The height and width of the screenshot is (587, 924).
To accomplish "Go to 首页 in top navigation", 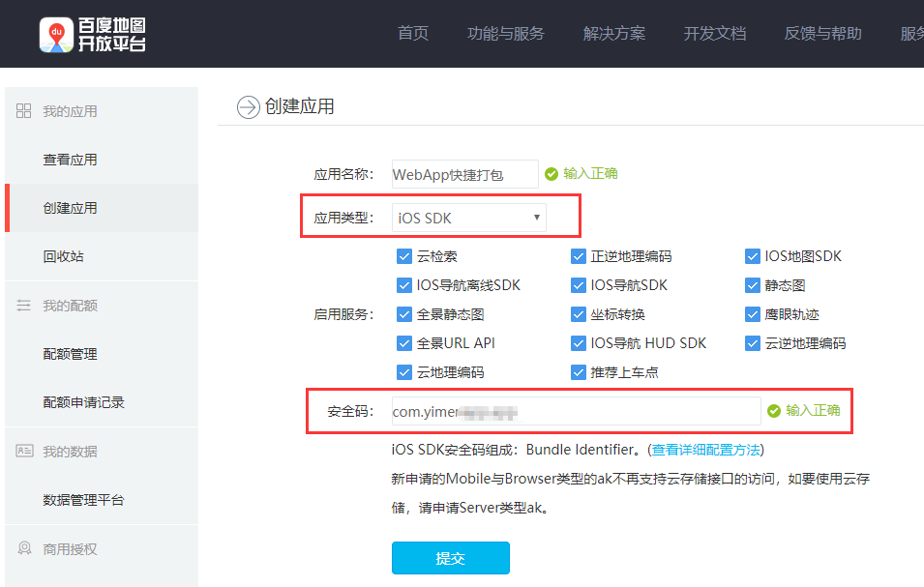I will [x=413, y=34].
